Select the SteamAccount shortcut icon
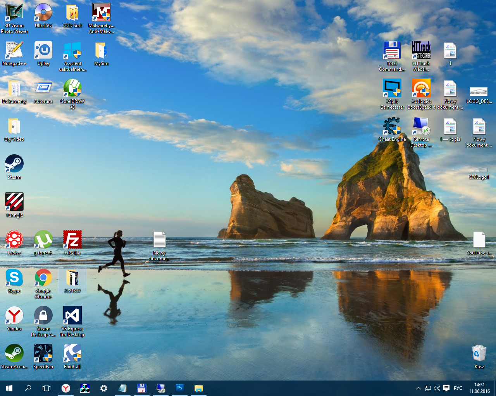The image size is (496, 396). coord(14,357)
